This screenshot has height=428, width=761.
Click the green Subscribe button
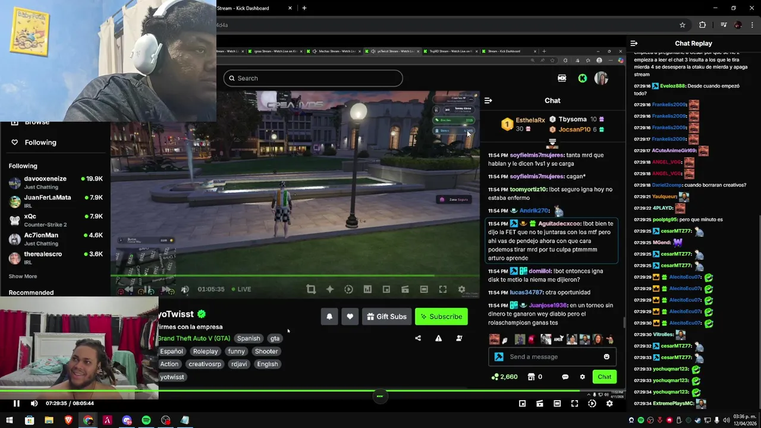click(442, 317)
